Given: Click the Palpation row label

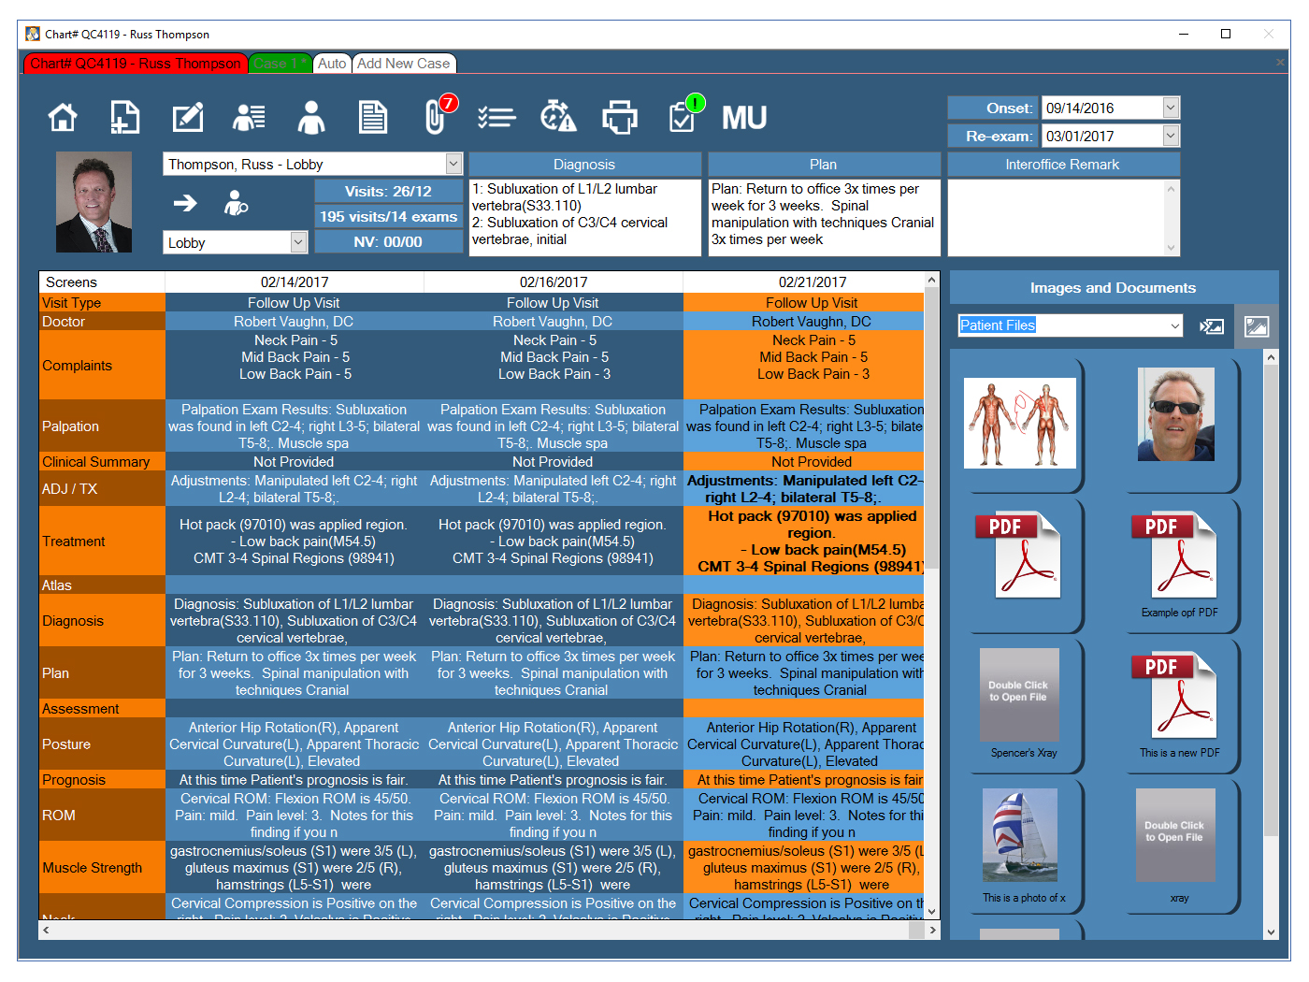Looking at the screenshot, I should pyautogui.click(x=102, y=426).
